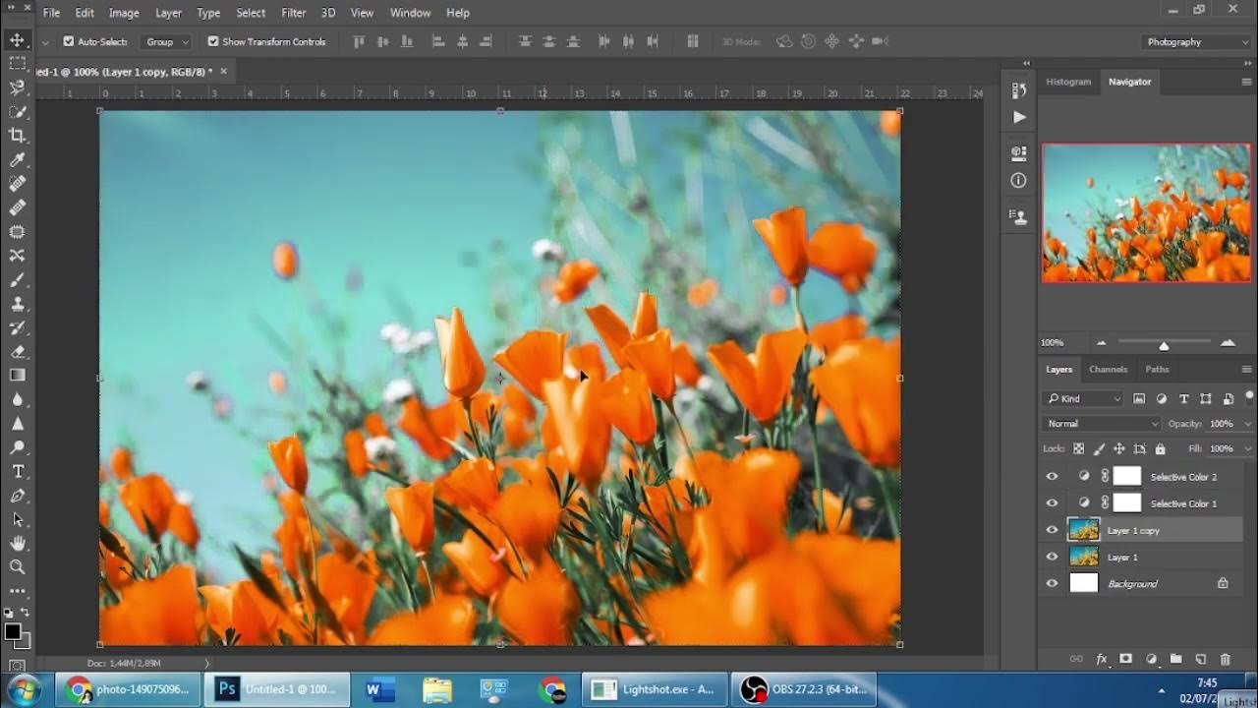Open Word from the taskbar

tap(378, 689)
